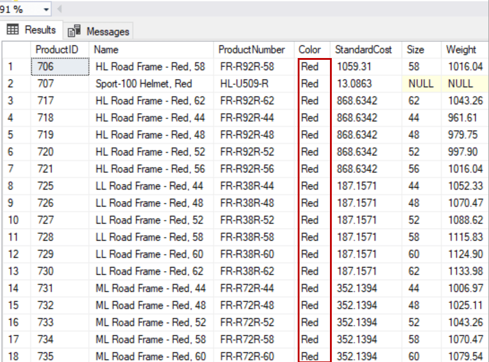Click the Results grid icon
The height and width of the screenshot is (362, 489).
(13, 29)
